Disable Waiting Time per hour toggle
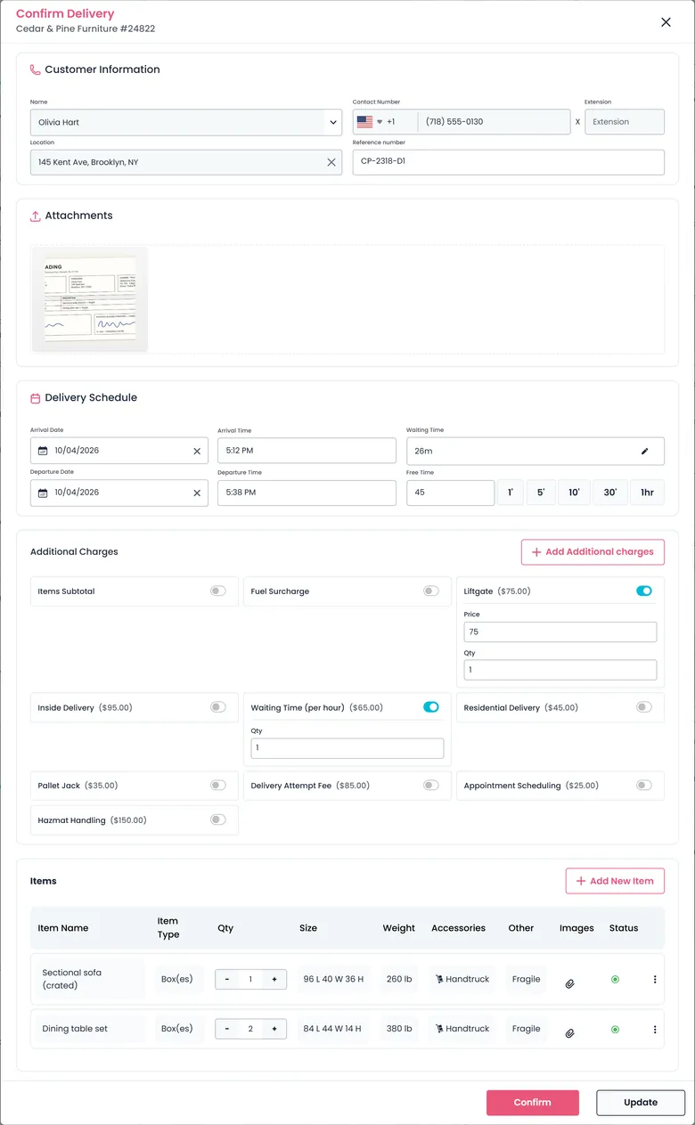The width and height of the screenshot is (695, 1125). 431,707
